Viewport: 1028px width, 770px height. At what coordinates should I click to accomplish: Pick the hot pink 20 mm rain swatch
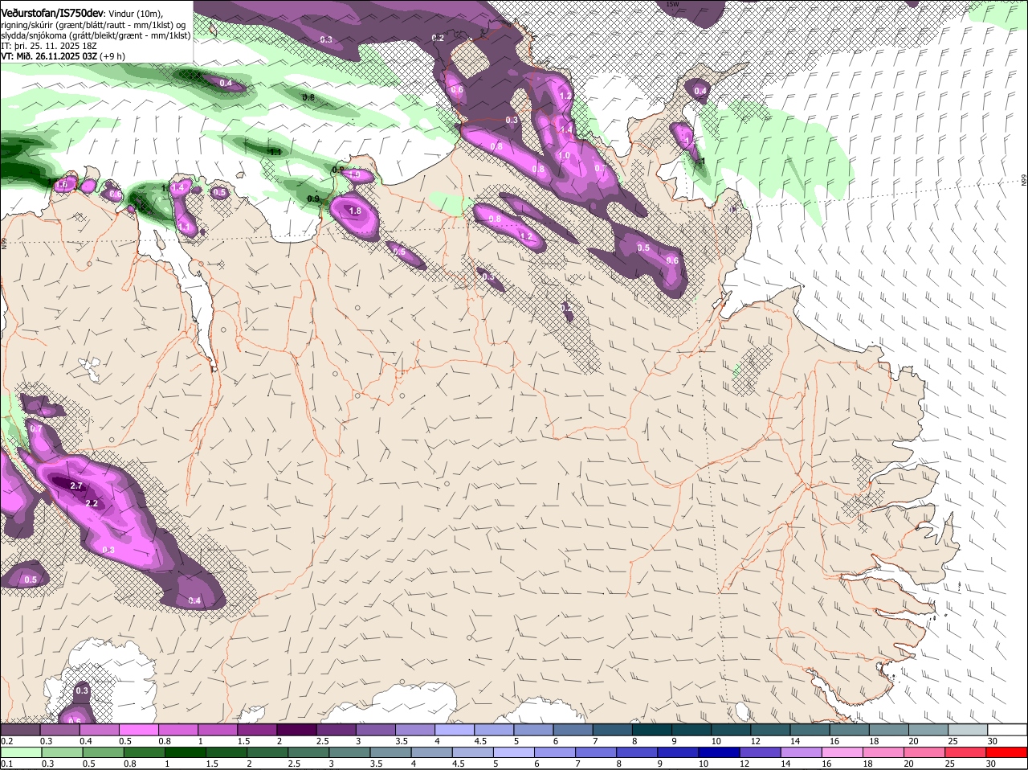925,752
